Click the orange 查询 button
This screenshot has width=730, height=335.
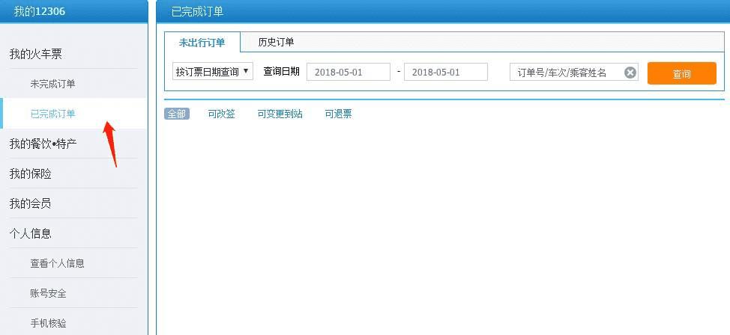[x=681, y=73]
